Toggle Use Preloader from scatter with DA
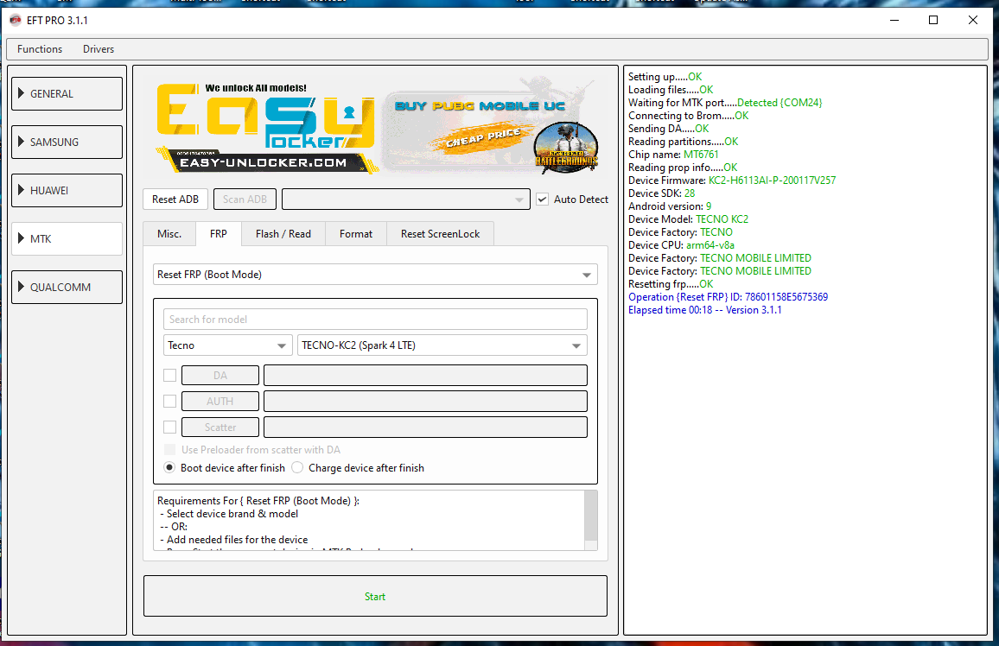The width and height of the screenshot is (999, 646). click(169, 450)
